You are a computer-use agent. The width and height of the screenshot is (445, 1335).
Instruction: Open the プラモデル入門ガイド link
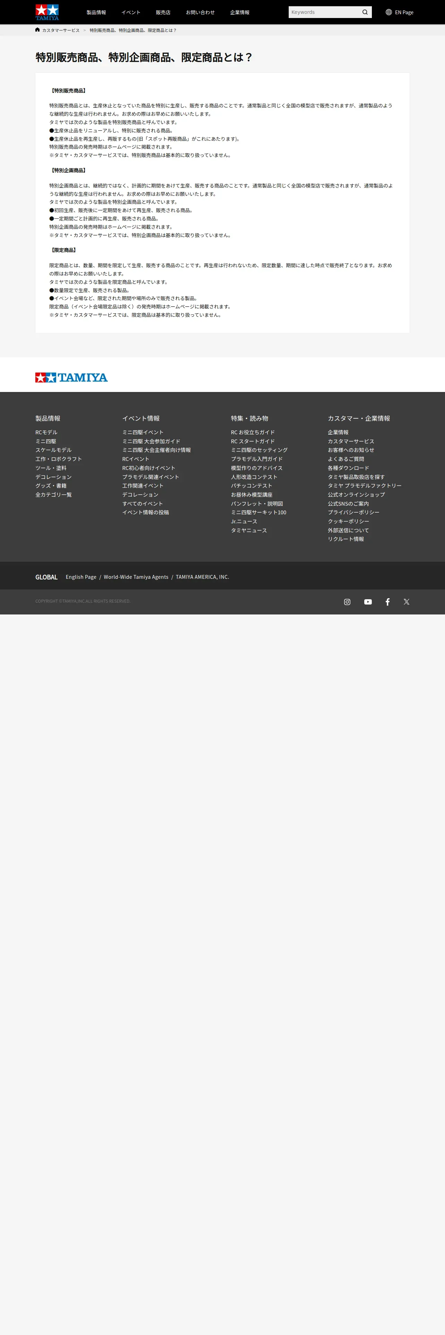coord(257,459)
